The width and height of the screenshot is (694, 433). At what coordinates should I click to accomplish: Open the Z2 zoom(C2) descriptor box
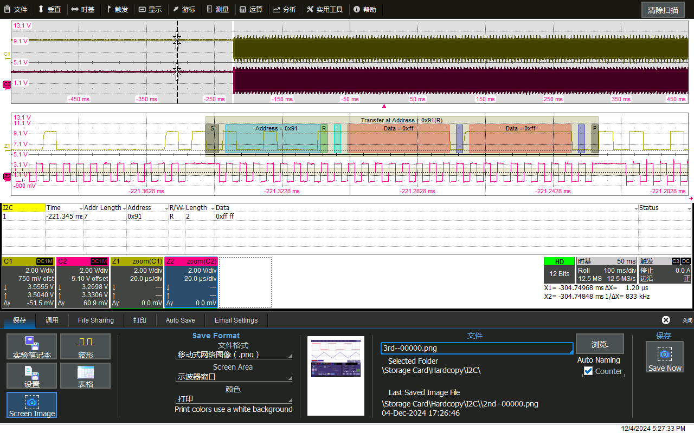[191, 281]
